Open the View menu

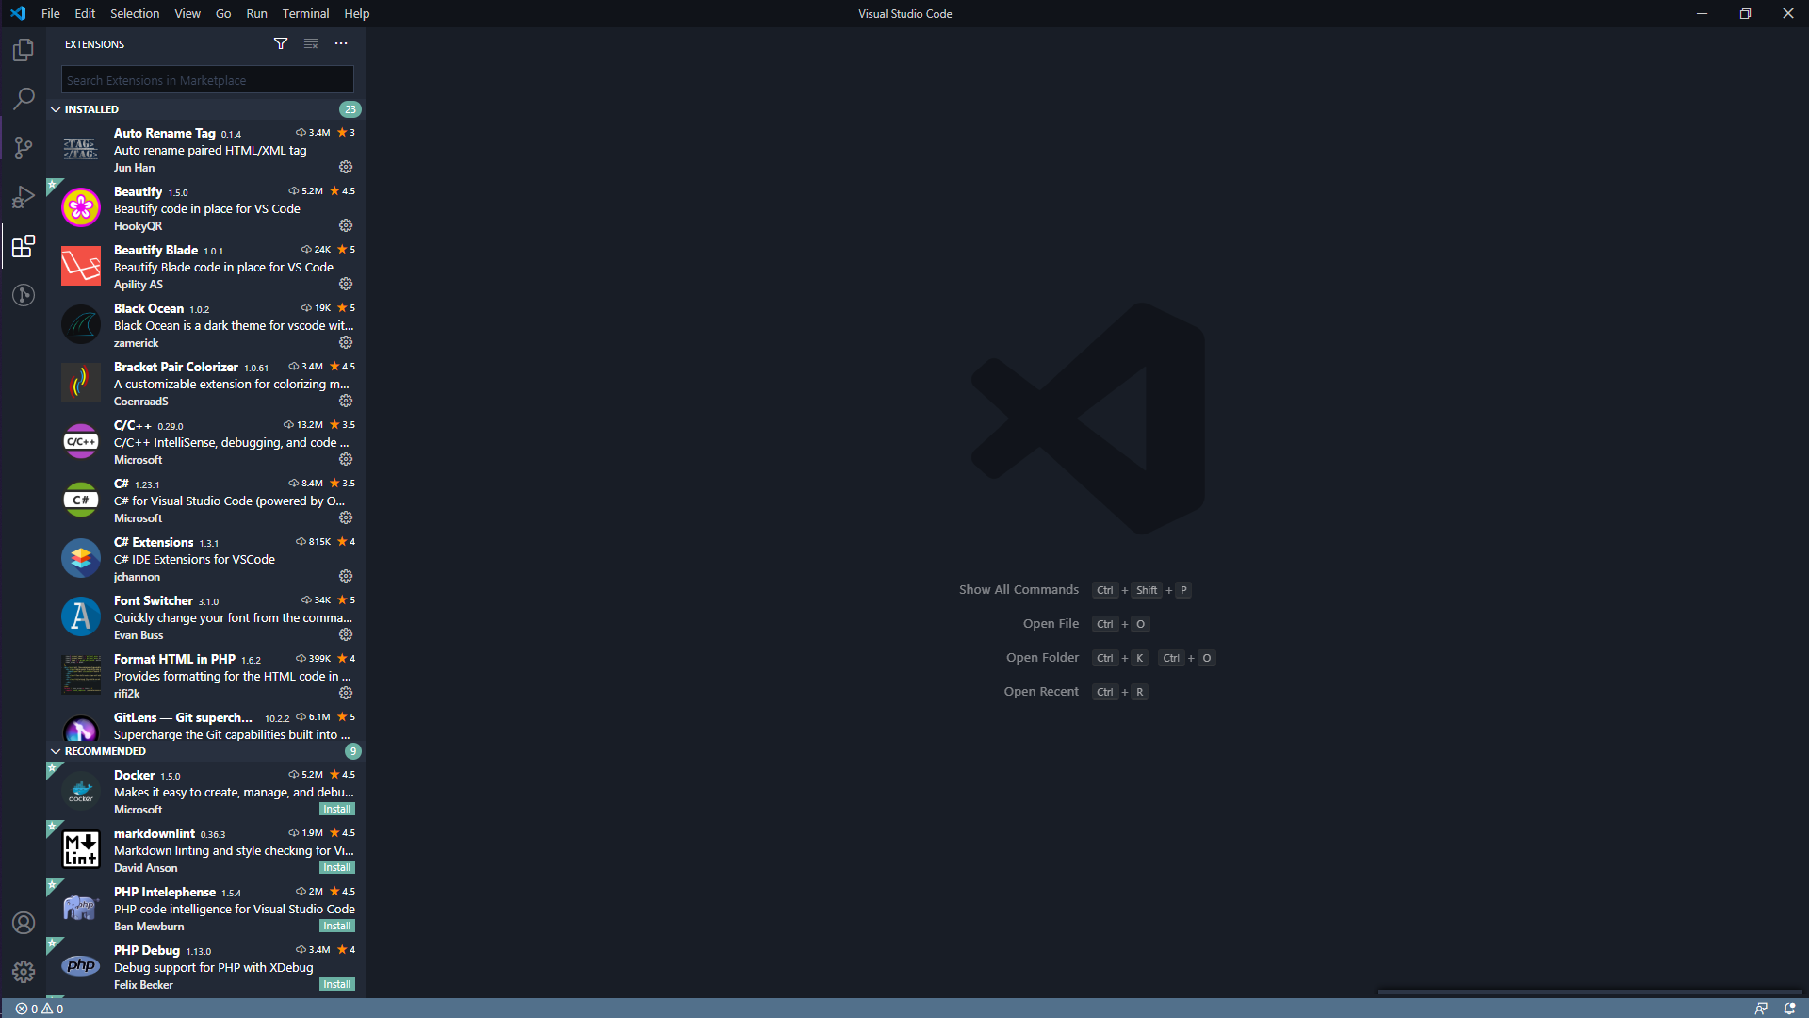[x=187, y=13]
